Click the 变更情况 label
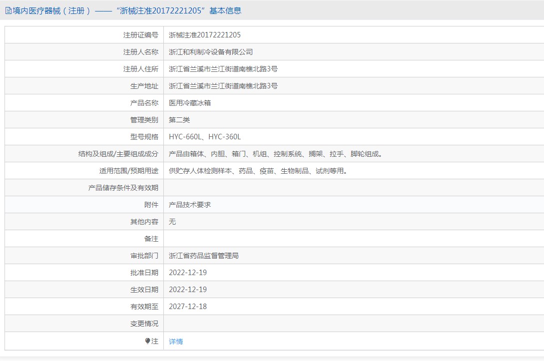 144,324
